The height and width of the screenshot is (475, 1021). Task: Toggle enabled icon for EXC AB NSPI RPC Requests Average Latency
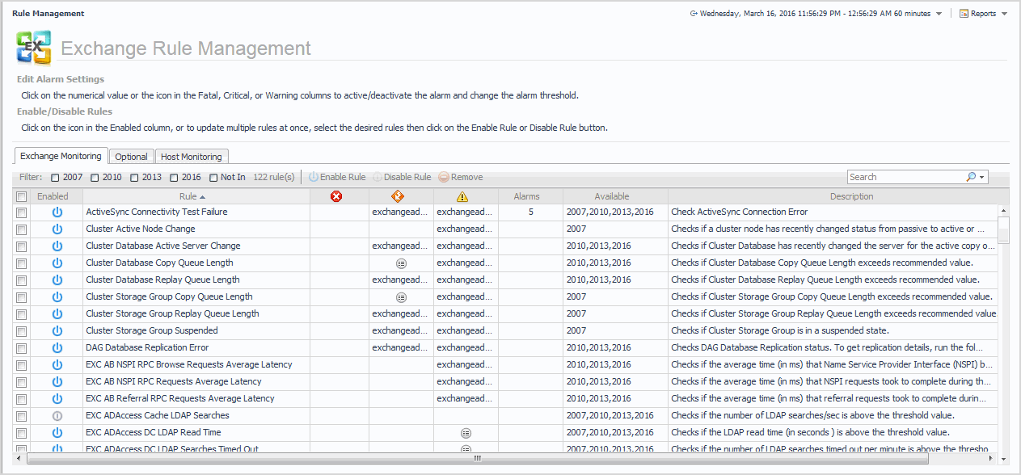pos(57,381)
